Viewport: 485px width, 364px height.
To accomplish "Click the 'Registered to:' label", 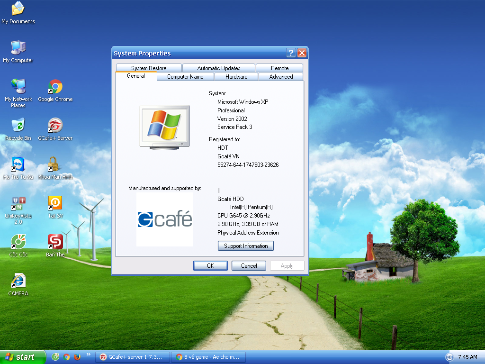I will click(224, 139).
